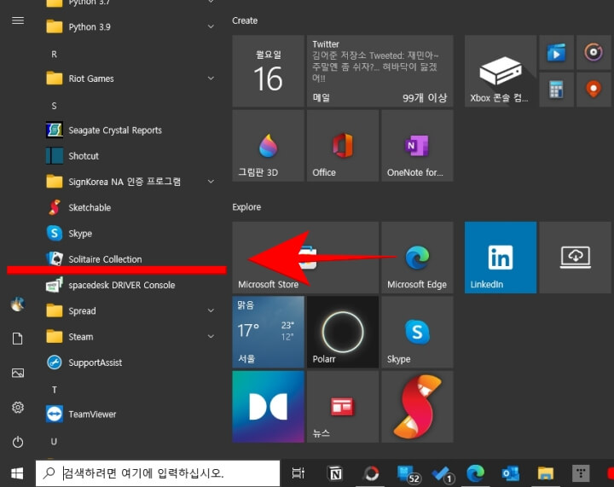Open Task View on the taskbar

(298, 473)
